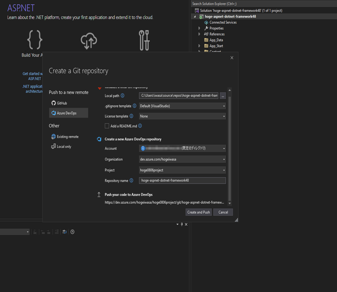Select the App_Data folder
This screenshot has width=337, height=292.
click(x=216, y=40)
